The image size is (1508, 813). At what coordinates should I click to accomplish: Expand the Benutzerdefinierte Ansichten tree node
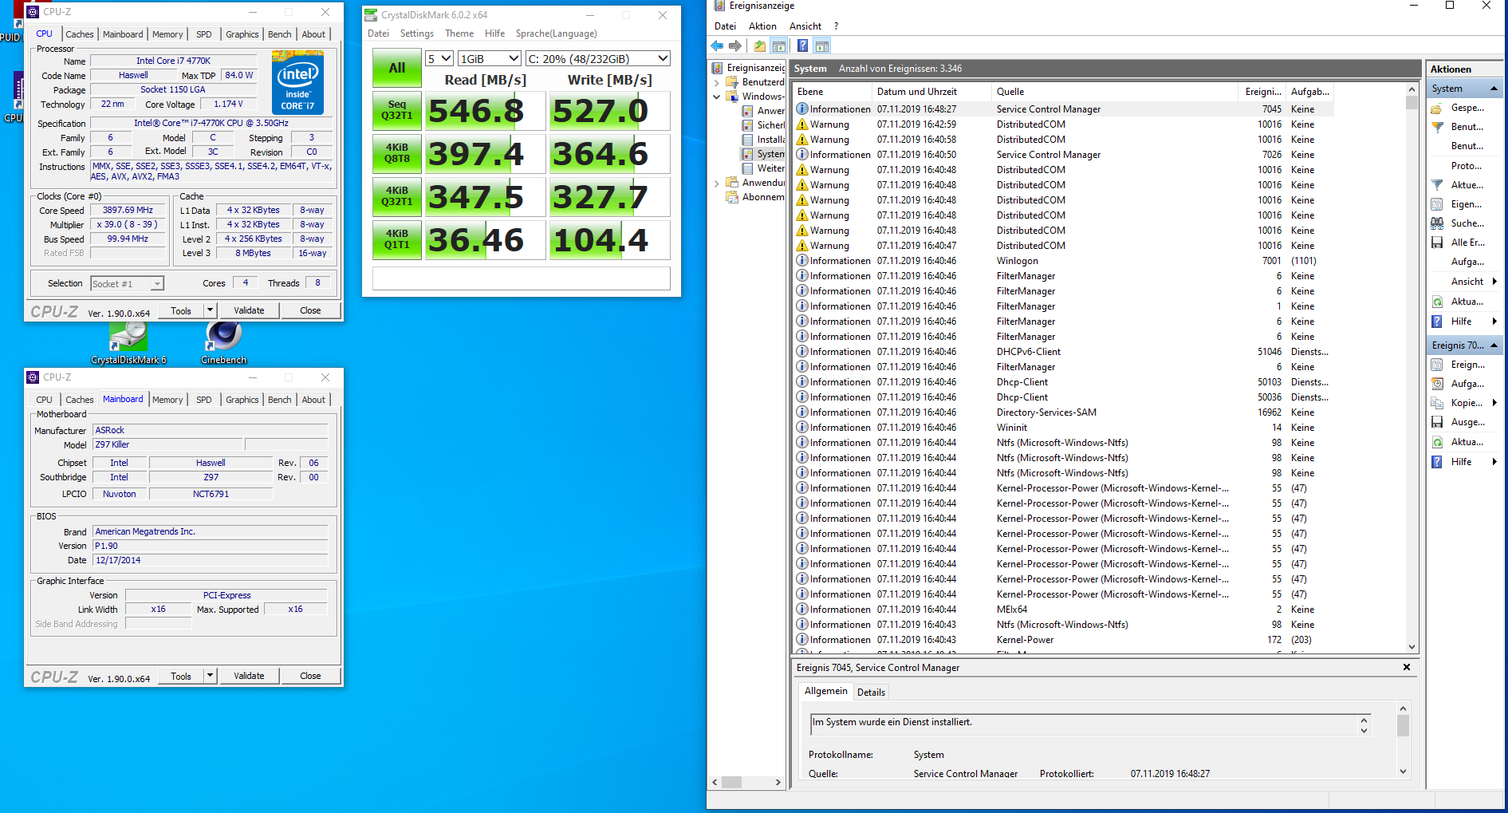[716, 82]
